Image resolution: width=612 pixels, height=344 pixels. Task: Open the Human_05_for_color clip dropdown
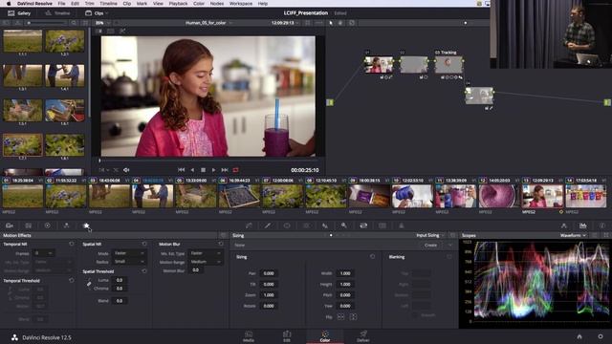[208, 23]
